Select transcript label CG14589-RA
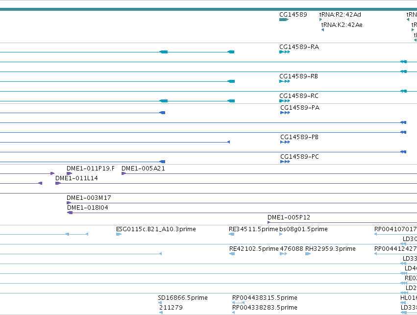 pos(299,47)
